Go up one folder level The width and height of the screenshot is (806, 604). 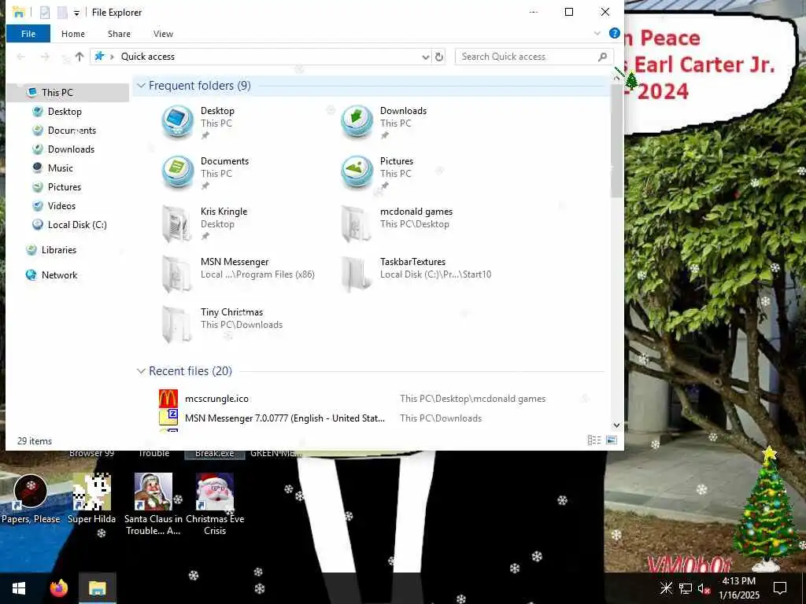[x=79, y=57]
